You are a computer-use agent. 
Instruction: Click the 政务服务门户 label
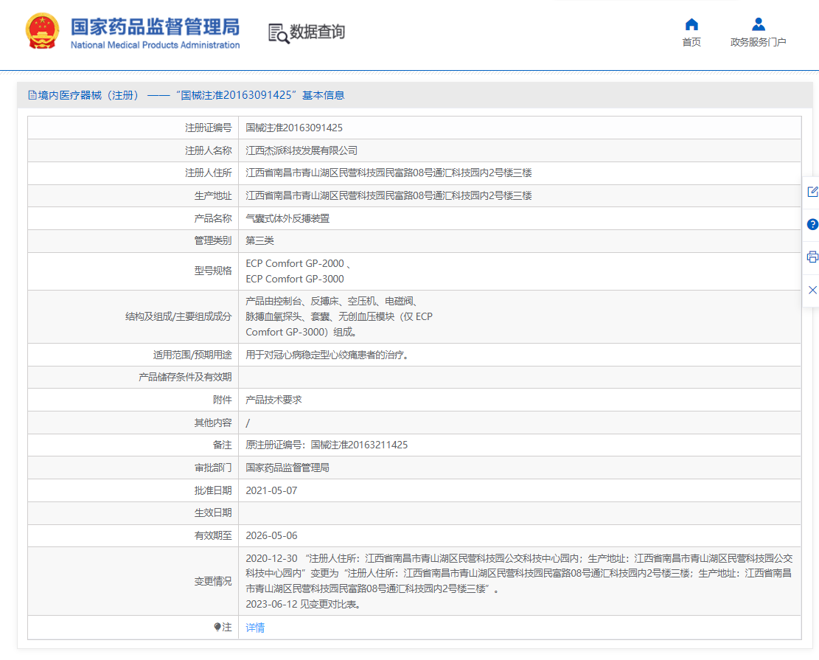(x=759, y=42)
